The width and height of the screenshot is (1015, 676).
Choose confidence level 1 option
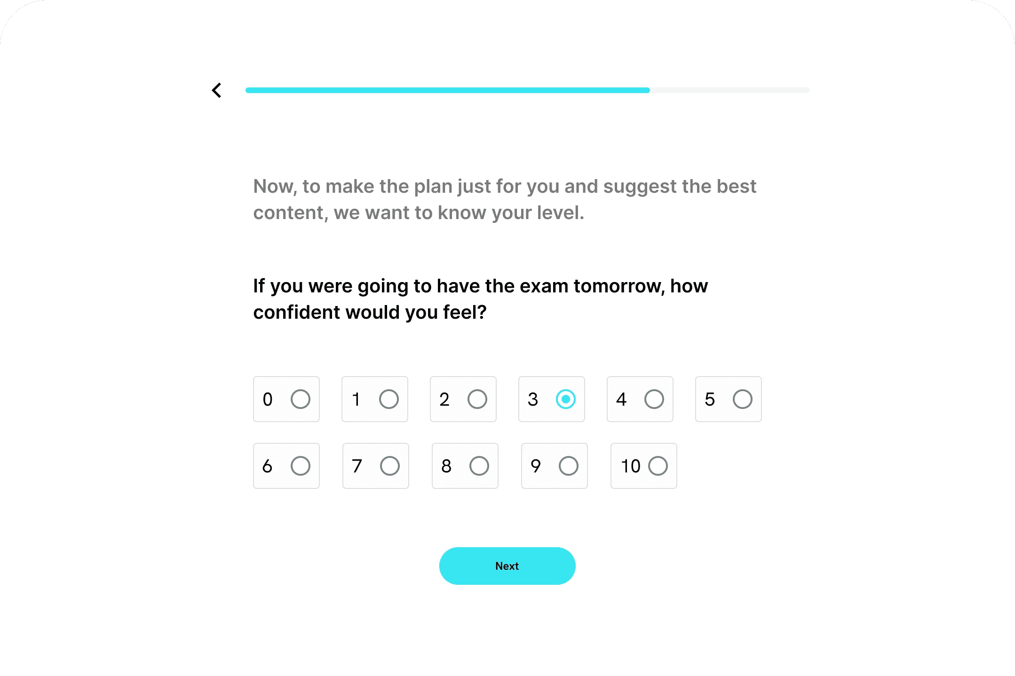[x=389, y=399]
